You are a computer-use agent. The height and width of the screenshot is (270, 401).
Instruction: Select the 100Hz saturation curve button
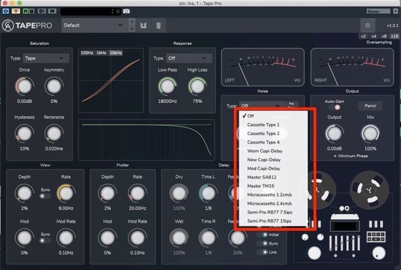(x=87, y=53)
